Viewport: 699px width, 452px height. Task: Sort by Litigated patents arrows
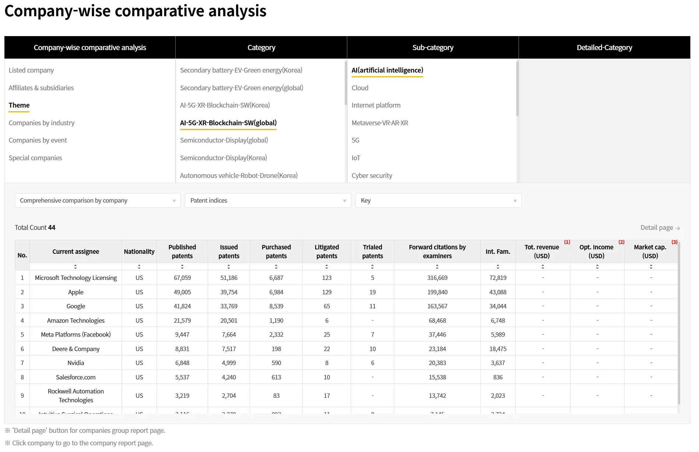pyautogui.click(x=327, y=267)
